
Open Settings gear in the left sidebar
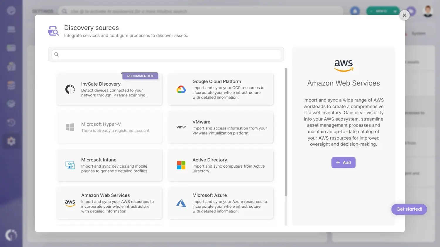tap(11, 141)
